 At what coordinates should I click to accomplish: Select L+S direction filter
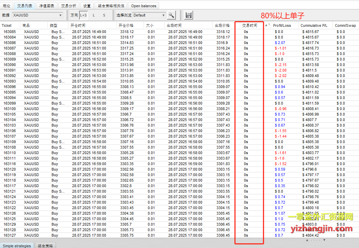click(83, 15)
